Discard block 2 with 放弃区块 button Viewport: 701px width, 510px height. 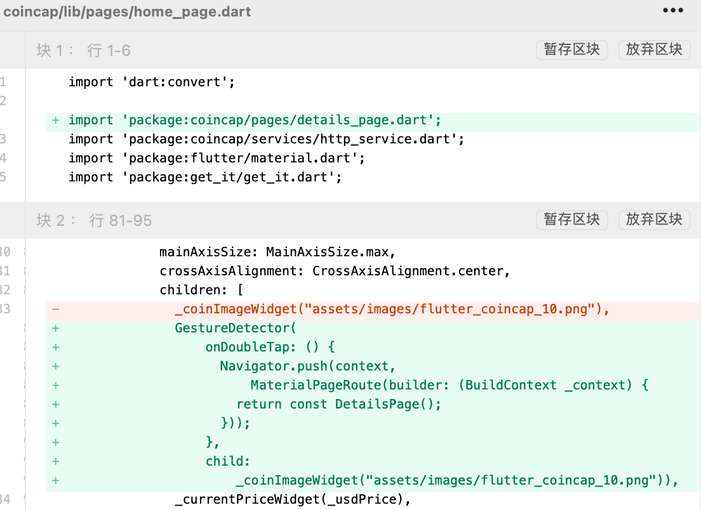(654, 219)
